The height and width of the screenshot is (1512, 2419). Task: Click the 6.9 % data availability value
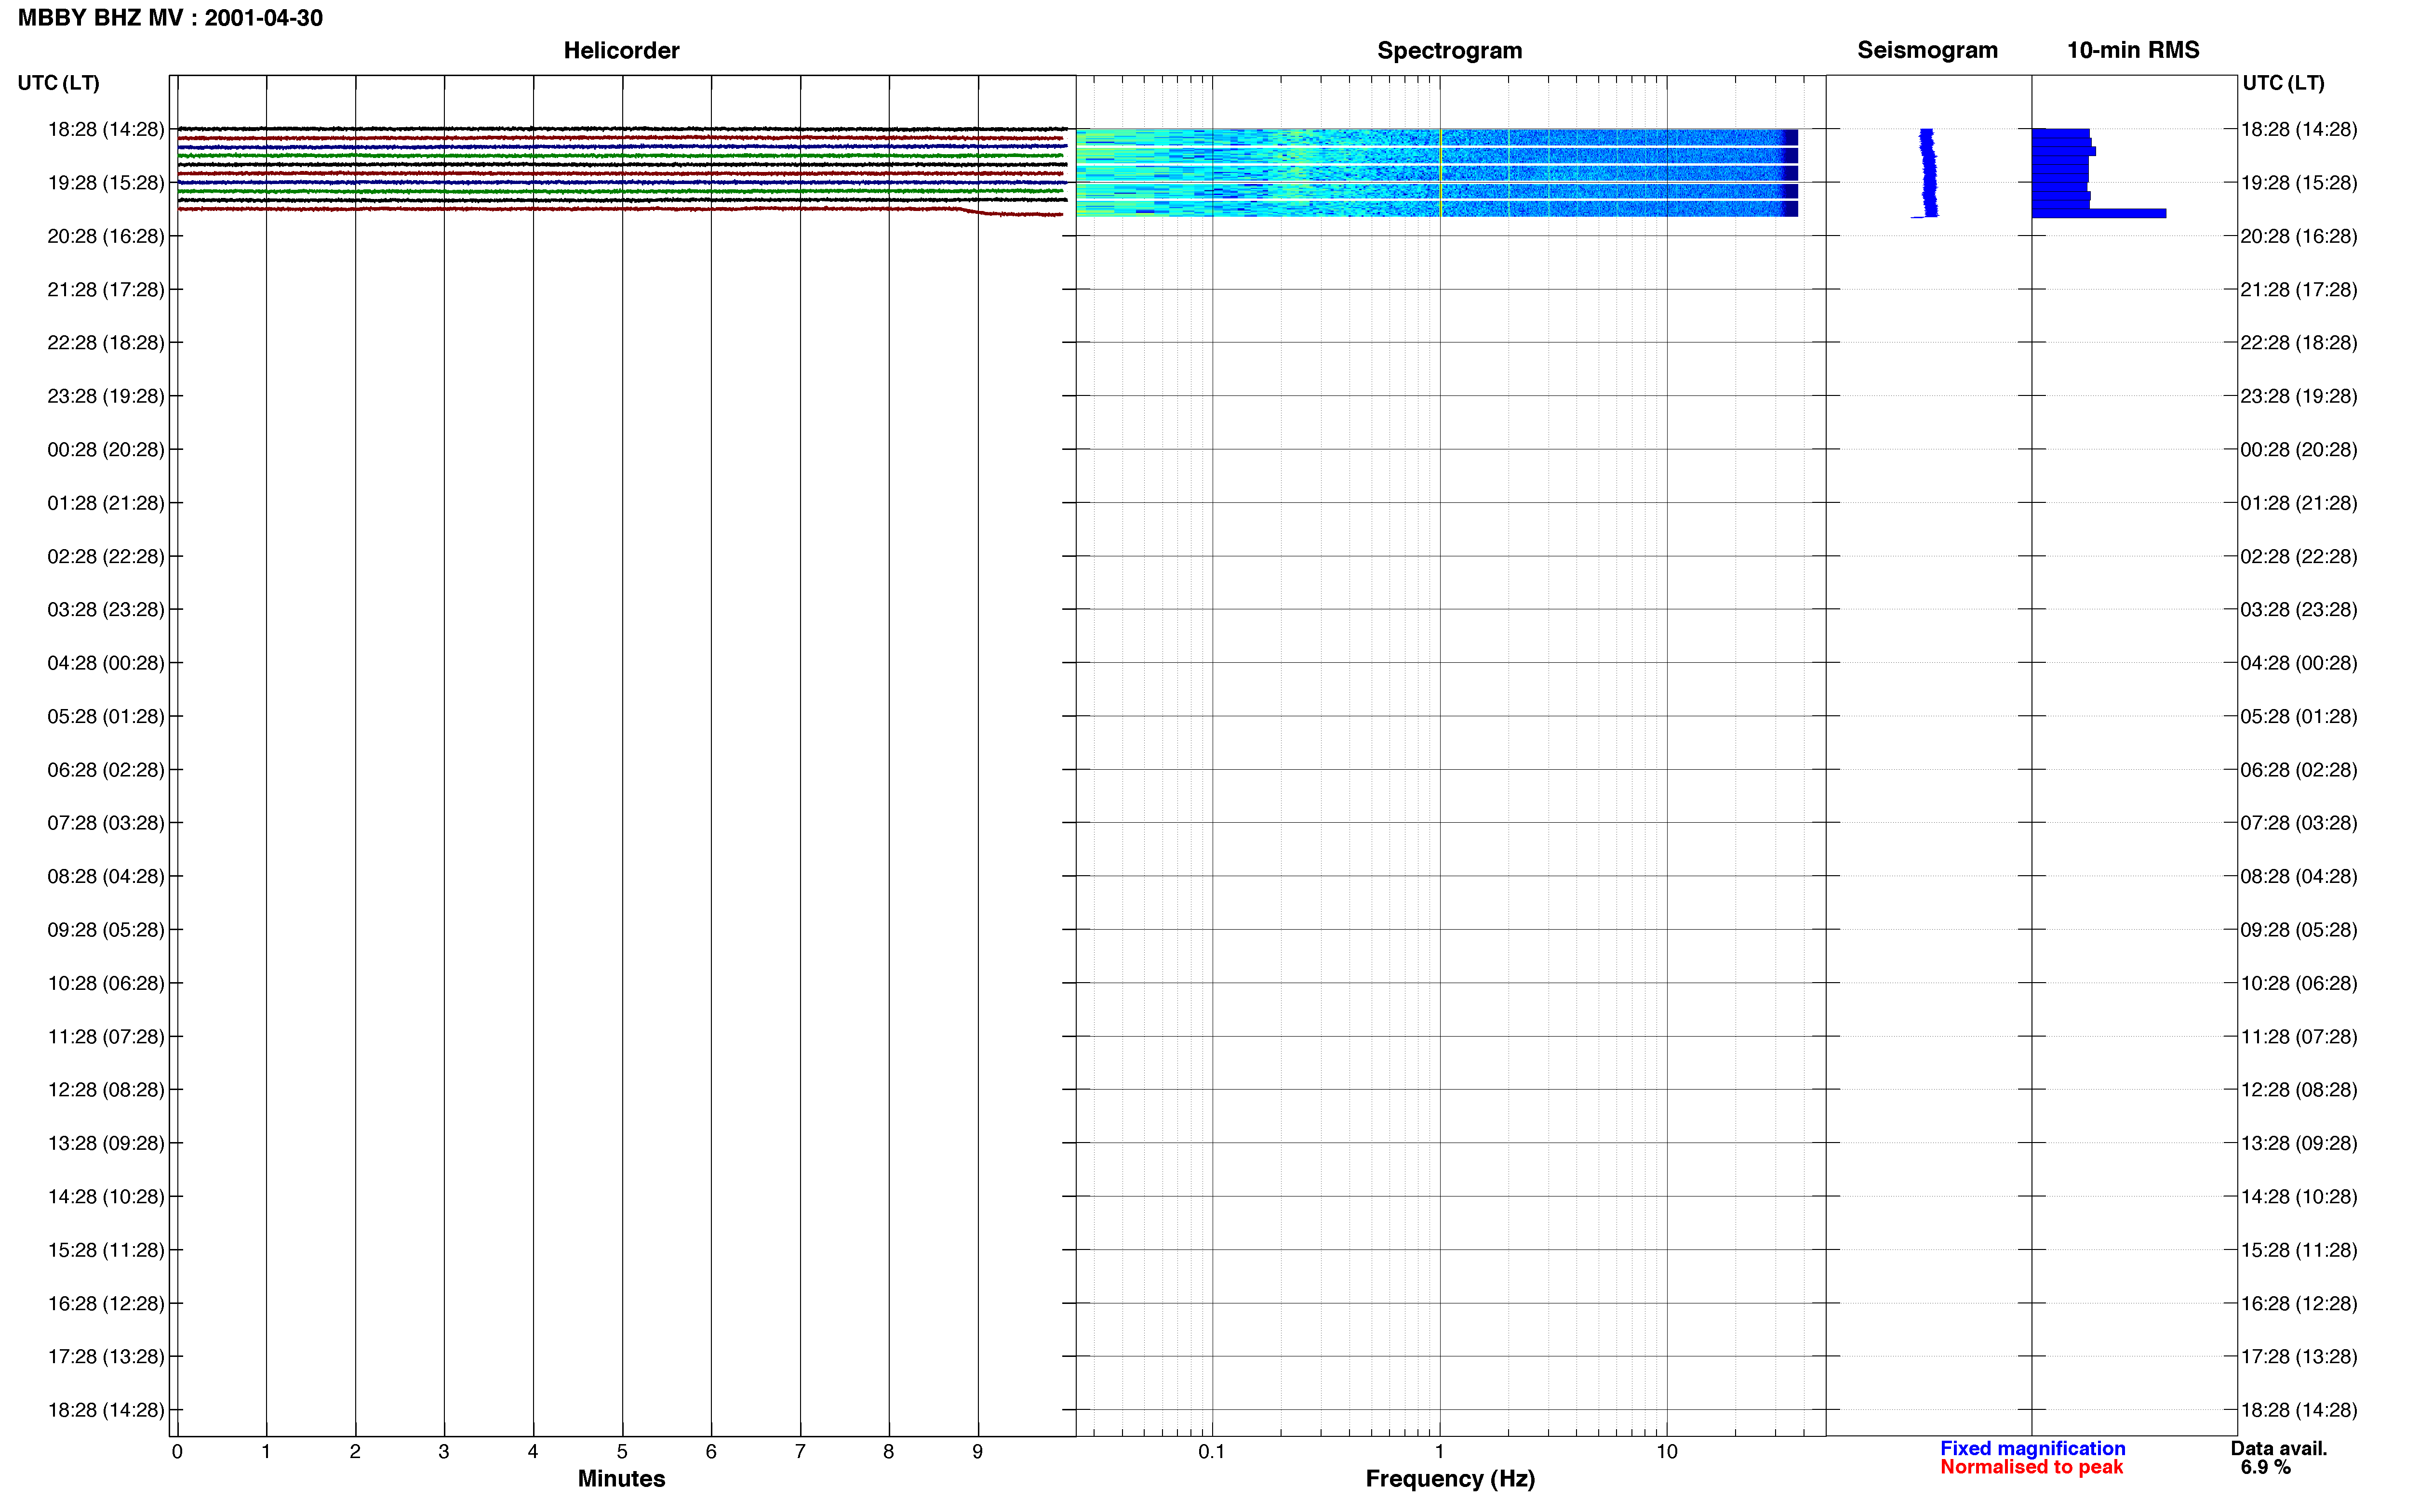(2265, 1467)
